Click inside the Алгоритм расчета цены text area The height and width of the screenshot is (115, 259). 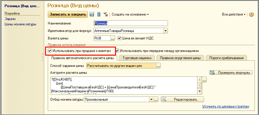click(x=124, y=85)
